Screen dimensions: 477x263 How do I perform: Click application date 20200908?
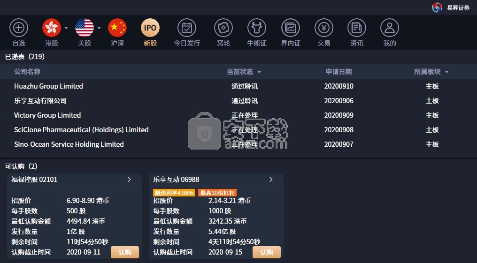tap(339, 130)
